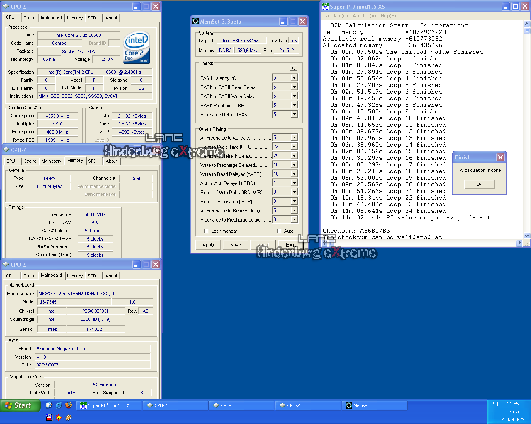Open the Help menu in Super PI
Image resolution: width=531 pixels, height=424 pixels.
[x=388, y=16]
